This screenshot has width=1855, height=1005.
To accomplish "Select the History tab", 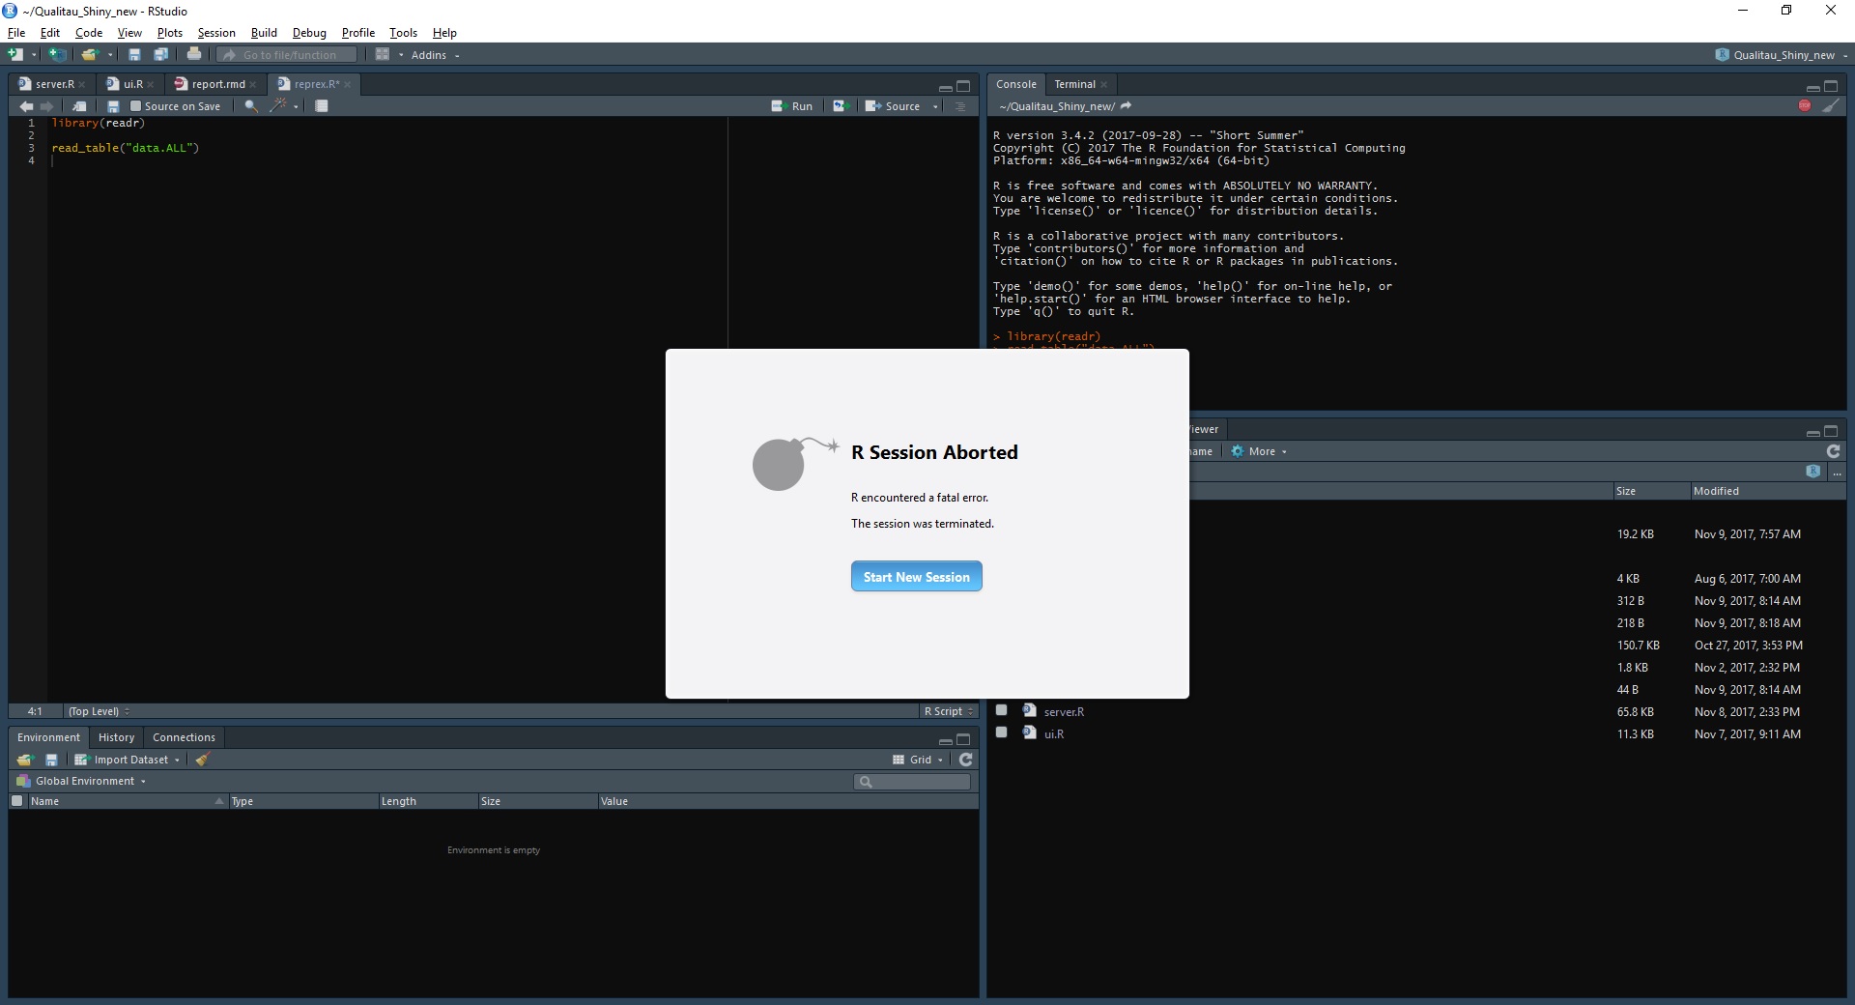I will pyautogui.click(x=116, y=736).
